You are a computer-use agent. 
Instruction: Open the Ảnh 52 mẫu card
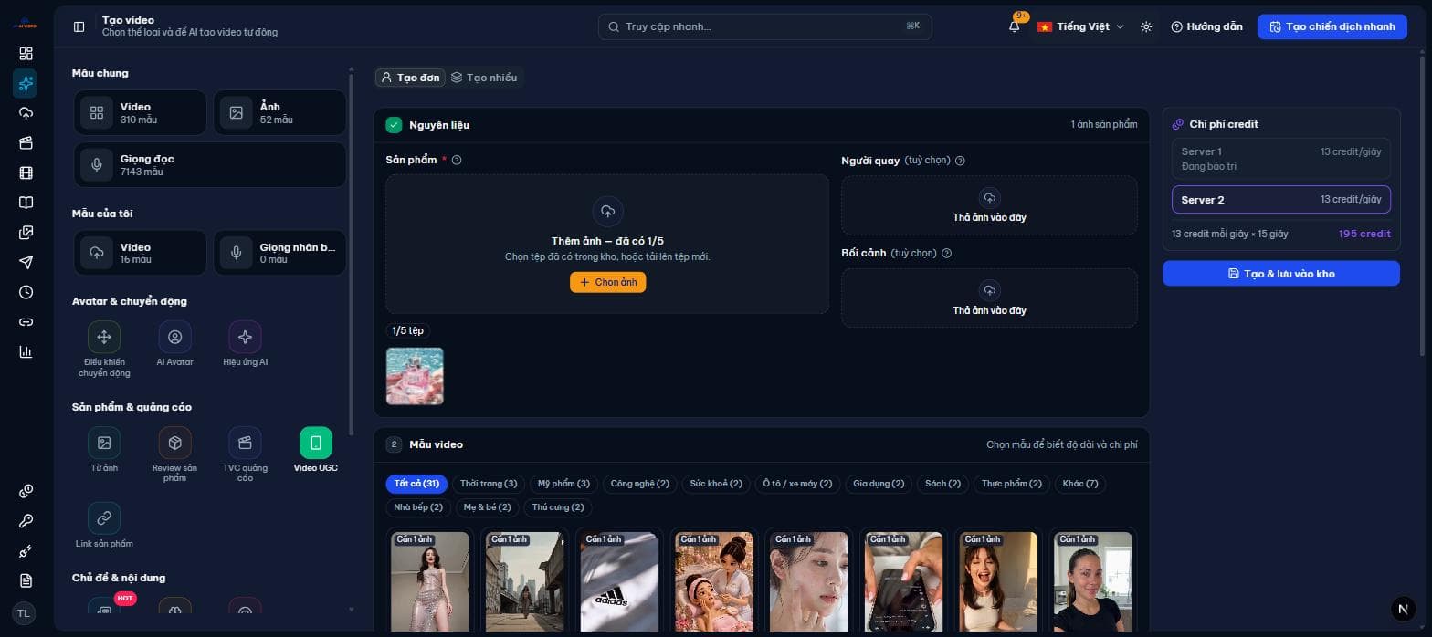[279, 113]
